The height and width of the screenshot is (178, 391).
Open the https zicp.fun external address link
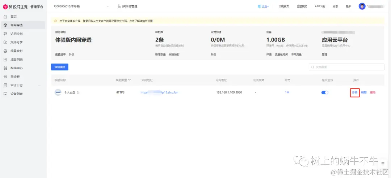click(x=159, y=92)
